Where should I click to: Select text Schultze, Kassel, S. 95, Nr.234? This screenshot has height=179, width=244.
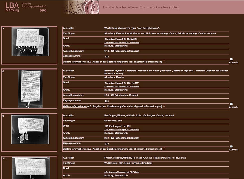coord(121,39)
